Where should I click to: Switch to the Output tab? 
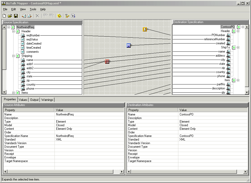pos(35,100)
